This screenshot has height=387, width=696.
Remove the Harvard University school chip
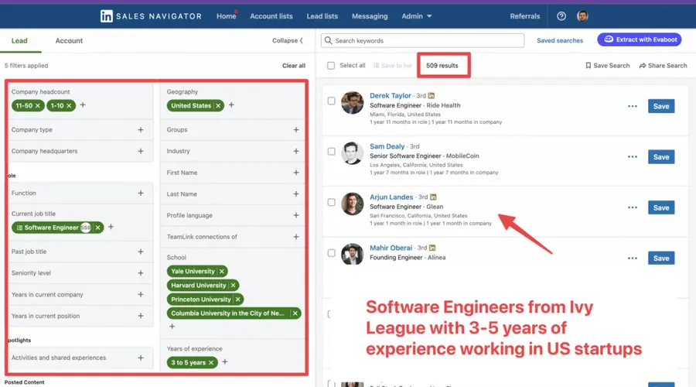233,286
